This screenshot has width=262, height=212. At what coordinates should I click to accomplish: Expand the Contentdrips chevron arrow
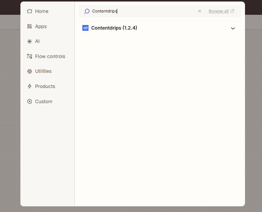(x=233, y=28)
